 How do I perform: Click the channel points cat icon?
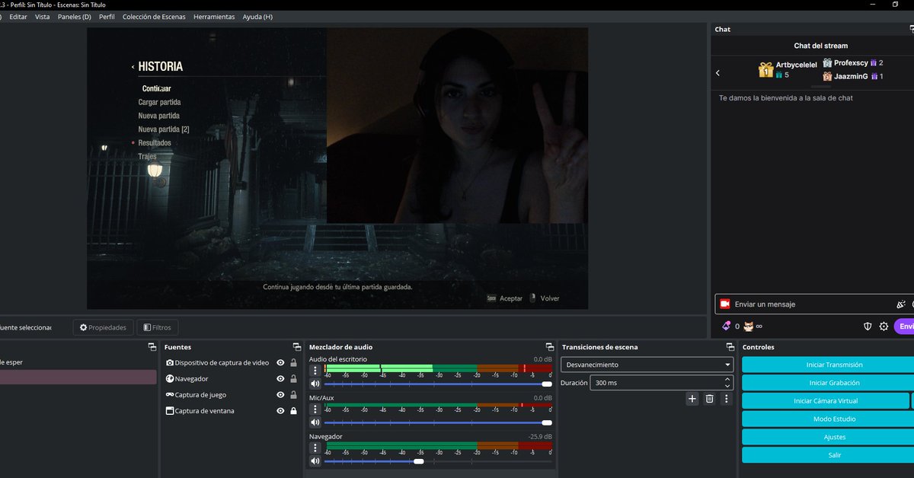click(748, 326)
